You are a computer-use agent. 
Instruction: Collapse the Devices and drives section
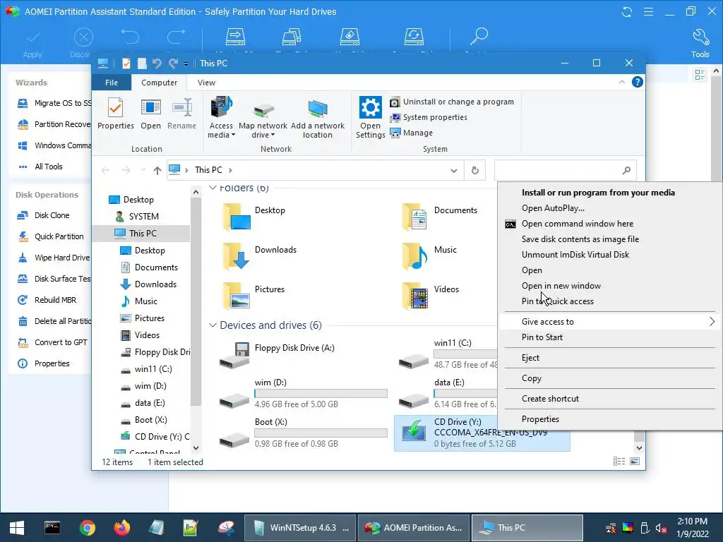213,325
